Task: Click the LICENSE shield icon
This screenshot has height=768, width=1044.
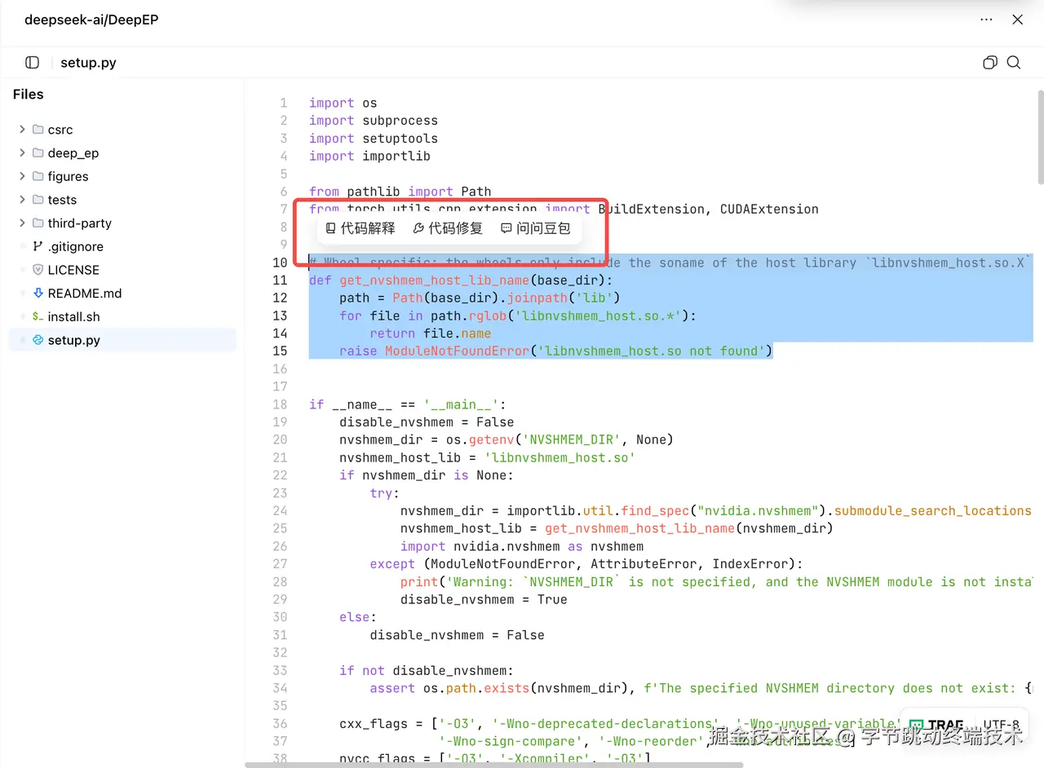Action: [x=38, y=270]
